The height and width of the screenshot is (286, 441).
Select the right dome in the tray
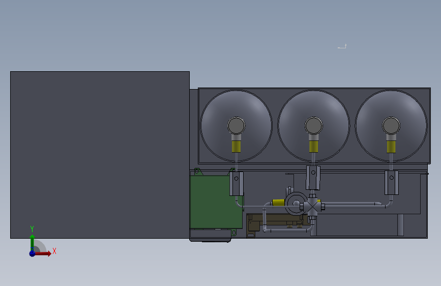[x=391, y=126]
